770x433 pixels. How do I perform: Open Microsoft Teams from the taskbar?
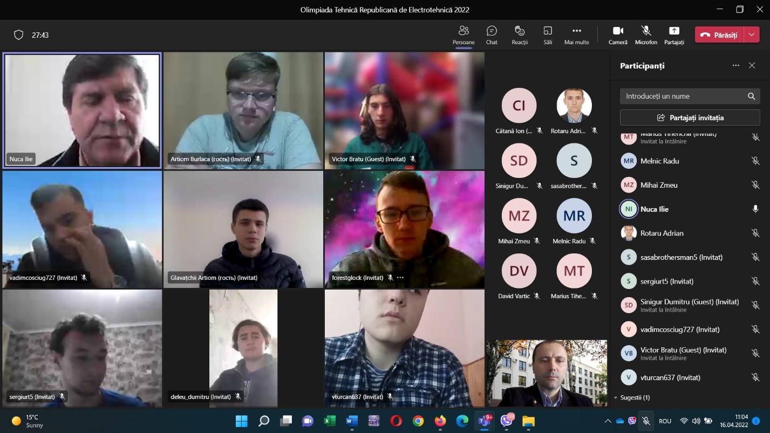[484, 421]
